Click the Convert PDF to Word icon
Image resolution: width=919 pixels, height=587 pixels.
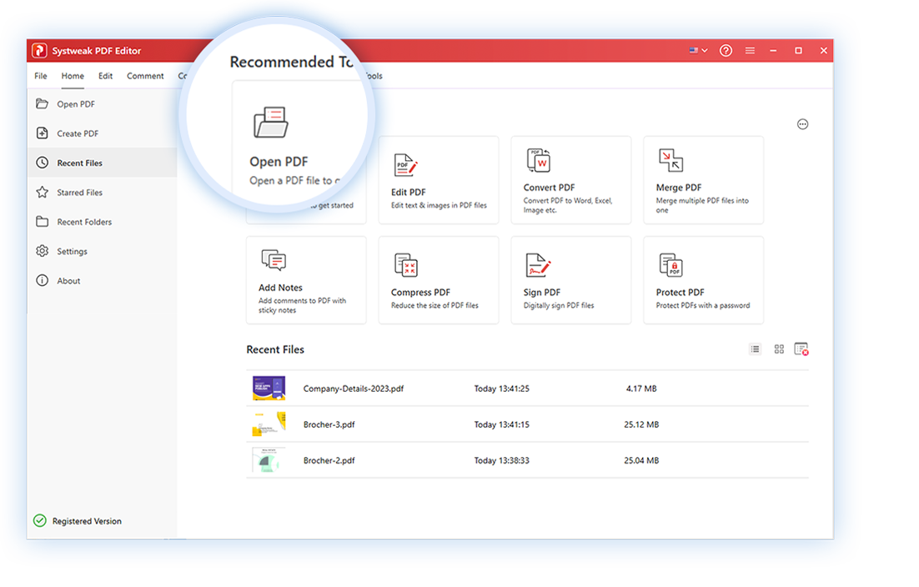pos(539,161)
